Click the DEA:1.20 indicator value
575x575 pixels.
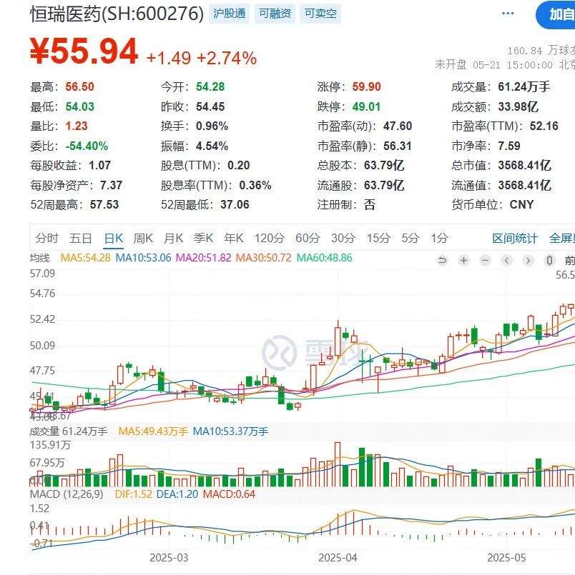177,494
